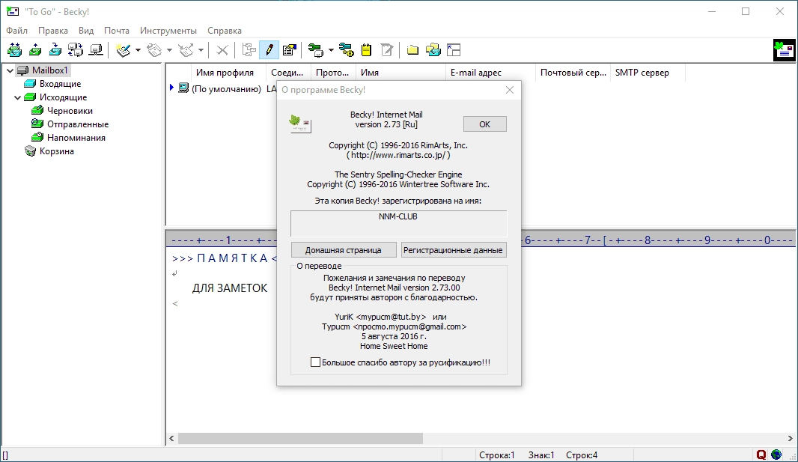Click the green wrench mailbox settings icon
Image resolution: width=798 pixels, height=462 pixels.
tap(316, 50)
